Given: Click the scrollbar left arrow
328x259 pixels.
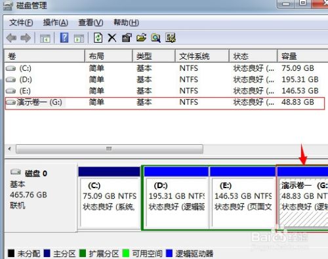Looking at the screenshot, I should tap(9, 149).
